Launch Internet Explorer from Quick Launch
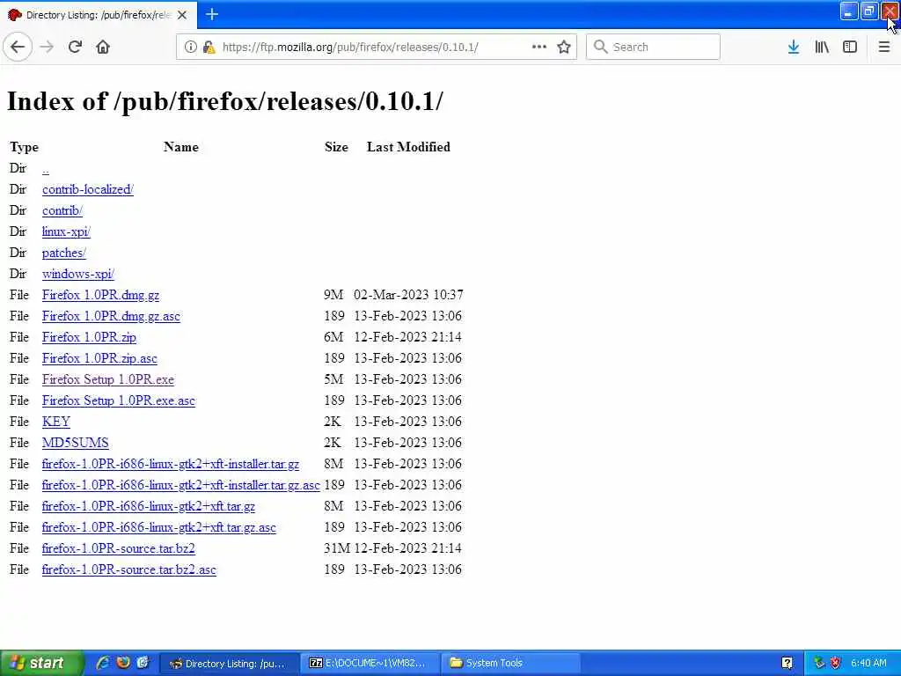Screen dimensions: 901x676 (x=103, y=663)
